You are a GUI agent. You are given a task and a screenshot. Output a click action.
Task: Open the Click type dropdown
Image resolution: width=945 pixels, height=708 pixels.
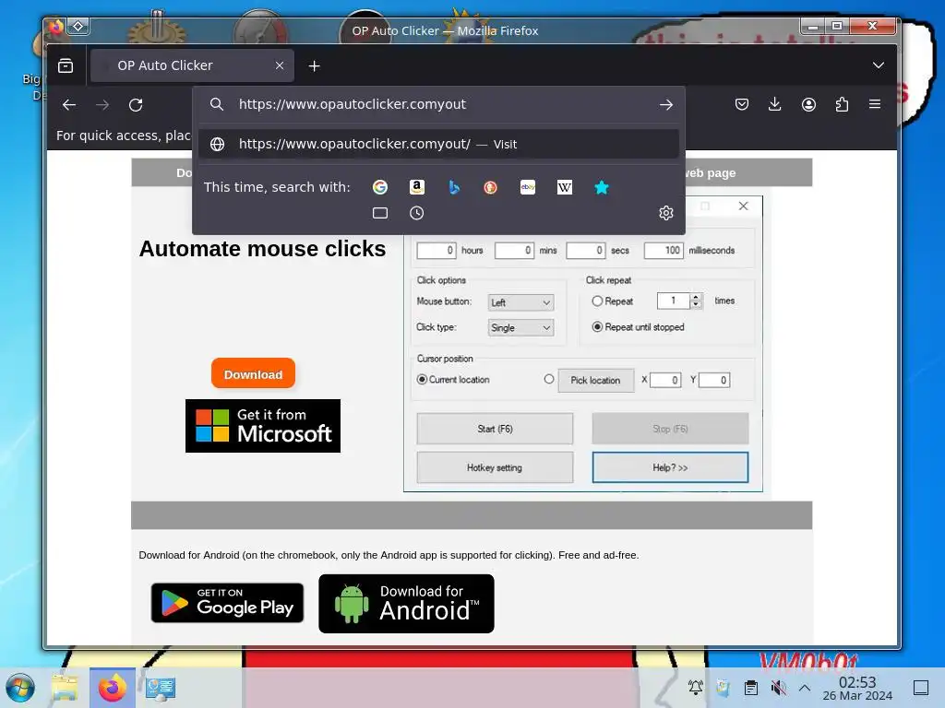pos(520,327)
